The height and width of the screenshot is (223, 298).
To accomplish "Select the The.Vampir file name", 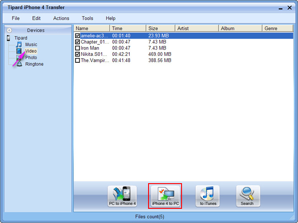I will coord(95,60).
